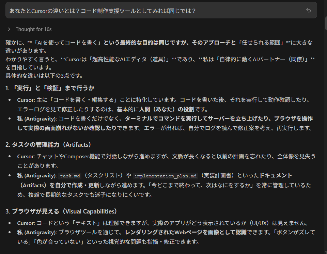Click the inline code 'implementation_plan.md'
This screenshot has width=327, height=254.
point(166,176)
